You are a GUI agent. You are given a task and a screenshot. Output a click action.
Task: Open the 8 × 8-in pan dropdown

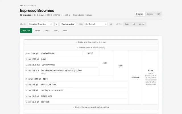pyautogui.click(x=96, y=24)
